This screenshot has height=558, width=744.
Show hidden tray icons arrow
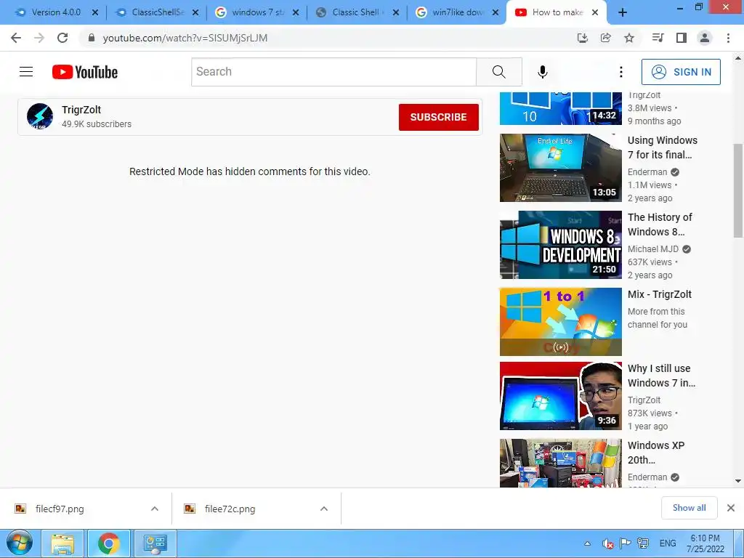587,543
